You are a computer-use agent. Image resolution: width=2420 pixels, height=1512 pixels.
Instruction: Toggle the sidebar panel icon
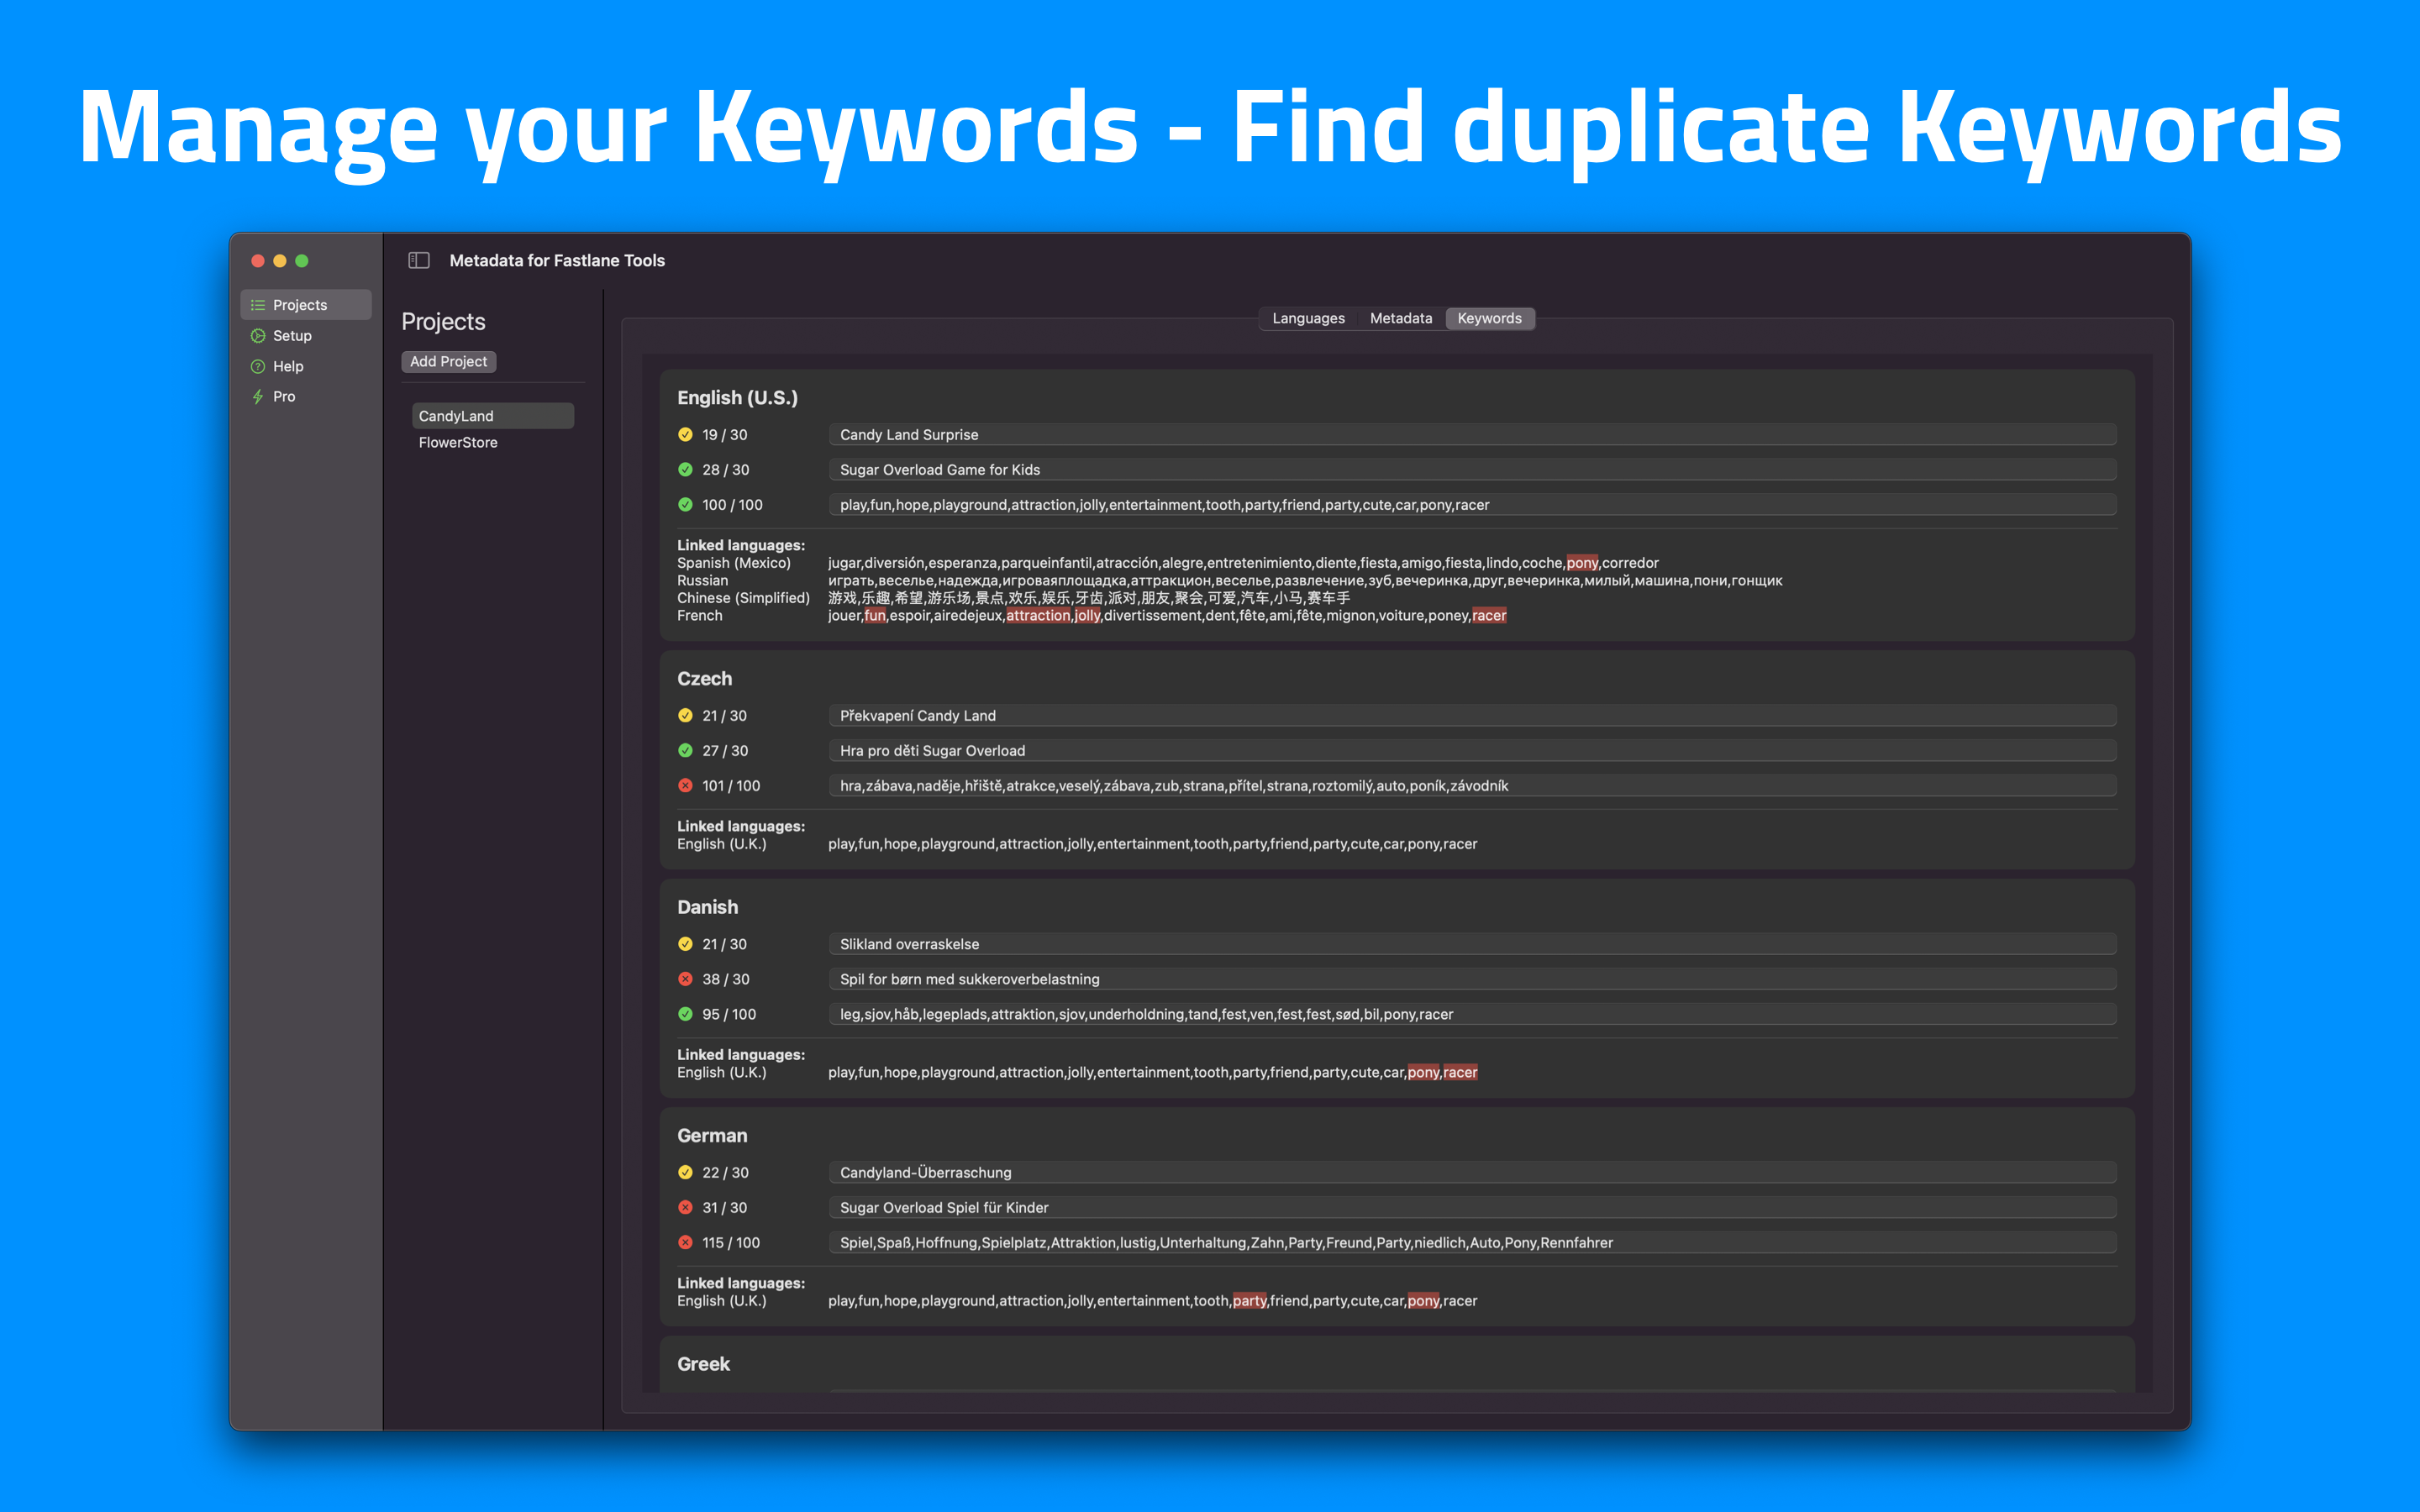[419, 260]
